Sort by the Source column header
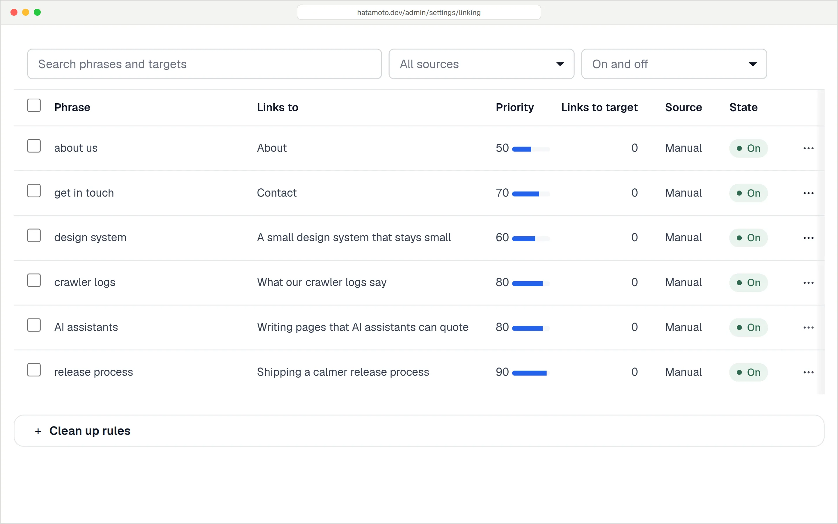This screenshot has width=838, height=524. point(683,107)
